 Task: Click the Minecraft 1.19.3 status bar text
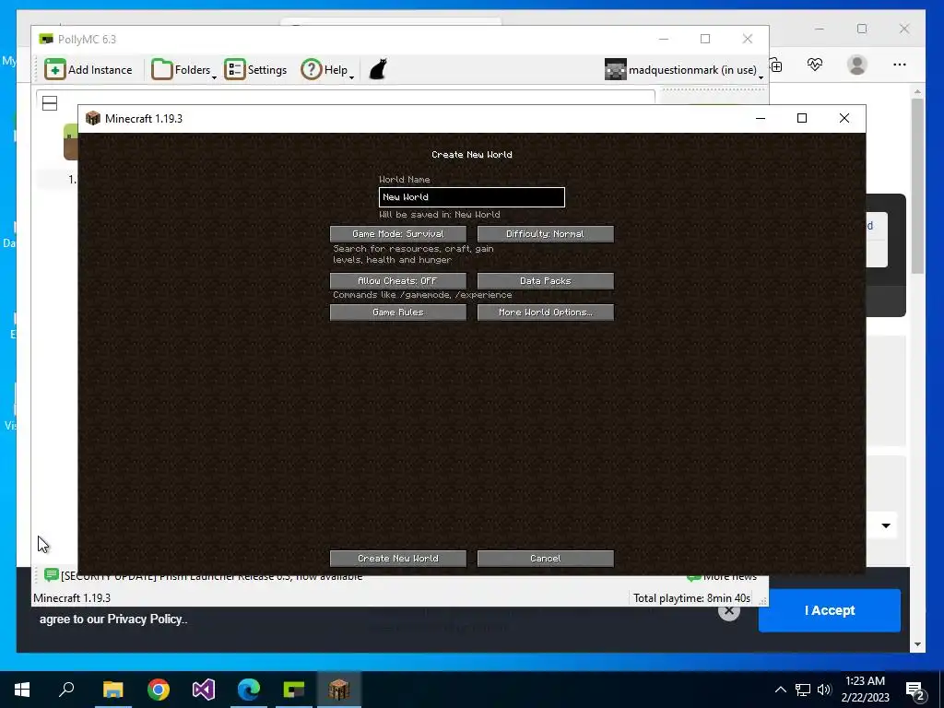click(72, 597)
